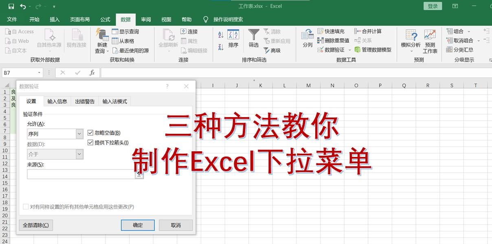Open the customize quick access toolbar arrow
Viewport: 492px width, 244px height.
coord(54,7)
